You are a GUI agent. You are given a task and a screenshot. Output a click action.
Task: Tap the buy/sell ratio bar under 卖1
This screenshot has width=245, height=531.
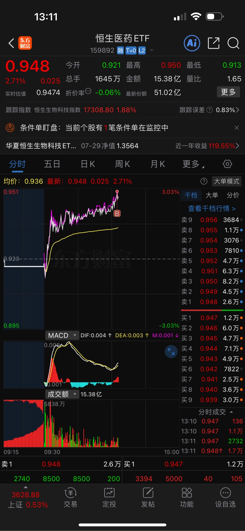pyautogui.click(x=212, y=310)
